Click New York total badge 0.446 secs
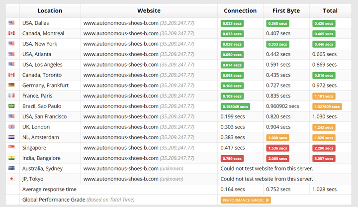The height and width of the screenshot is (207, 358). (x=324, y=44)
